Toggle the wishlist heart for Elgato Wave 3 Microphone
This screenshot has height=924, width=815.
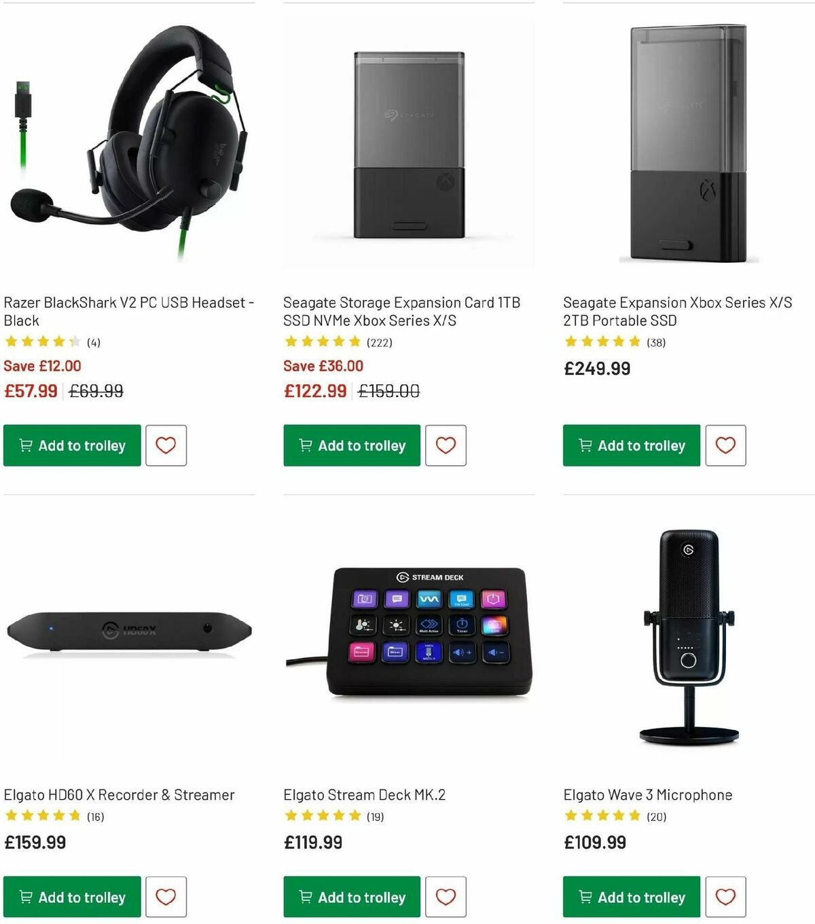point(726,897)
